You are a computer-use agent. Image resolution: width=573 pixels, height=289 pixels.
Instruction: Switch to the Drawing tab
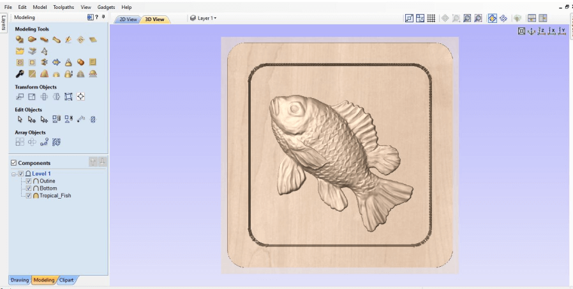click(20, 280)
